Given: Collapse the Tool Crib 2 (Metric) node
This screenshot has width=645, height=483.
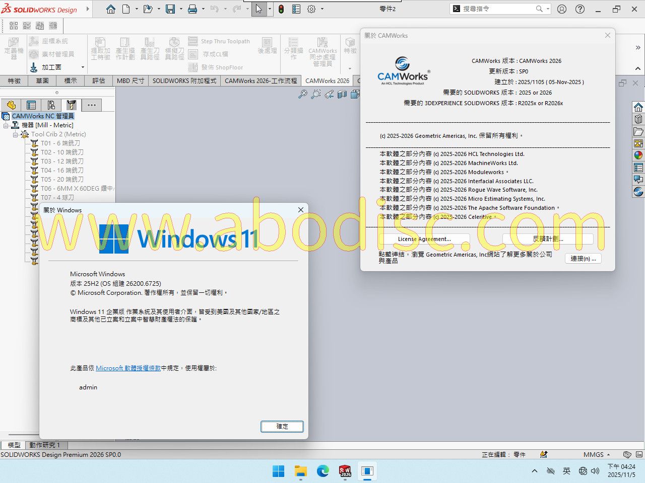Looking at the screenshot, I should [15, 134].
